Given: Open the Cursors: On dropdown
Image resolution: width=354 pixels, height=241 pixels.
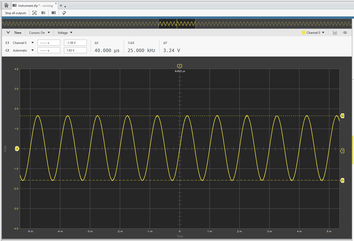Looking at the screenshot, I should (40, 33).
